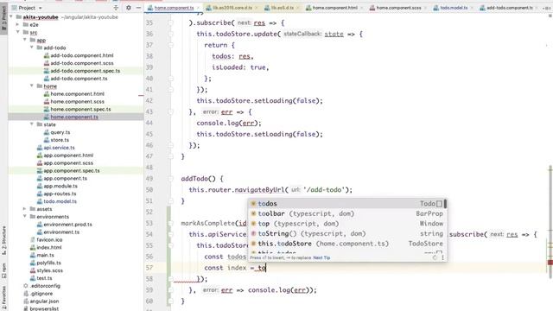Fold subscribe block at line 35
The width and height of the screenshot is (553, 311).
(x=171, y=23)
